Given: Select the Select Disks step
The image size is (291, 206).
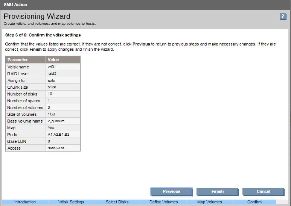Looking at the screenshot, I should (x=117, y=202).
